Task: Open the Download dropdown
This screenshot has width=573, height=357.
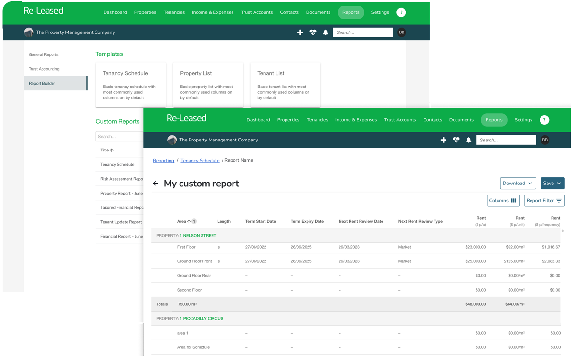Action: pos(518,184)
